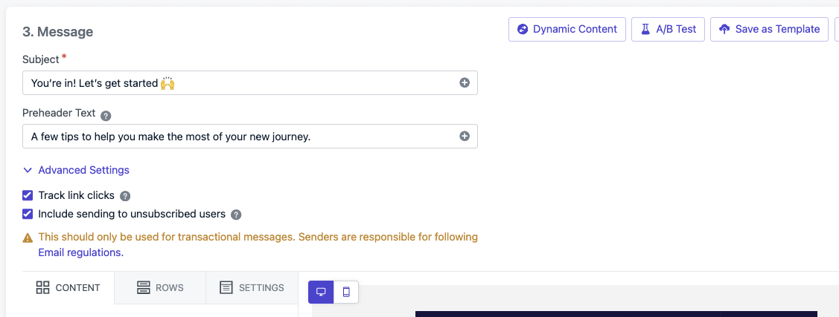Click plus icon in Preheader Text field
The image size is (839, 317).
click(x=465, y=136)
